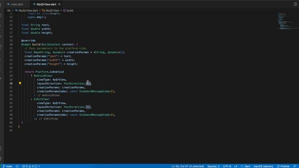Click line number 30 in gutter
Screen dimensions: 299x168
(x=11, y=84)
